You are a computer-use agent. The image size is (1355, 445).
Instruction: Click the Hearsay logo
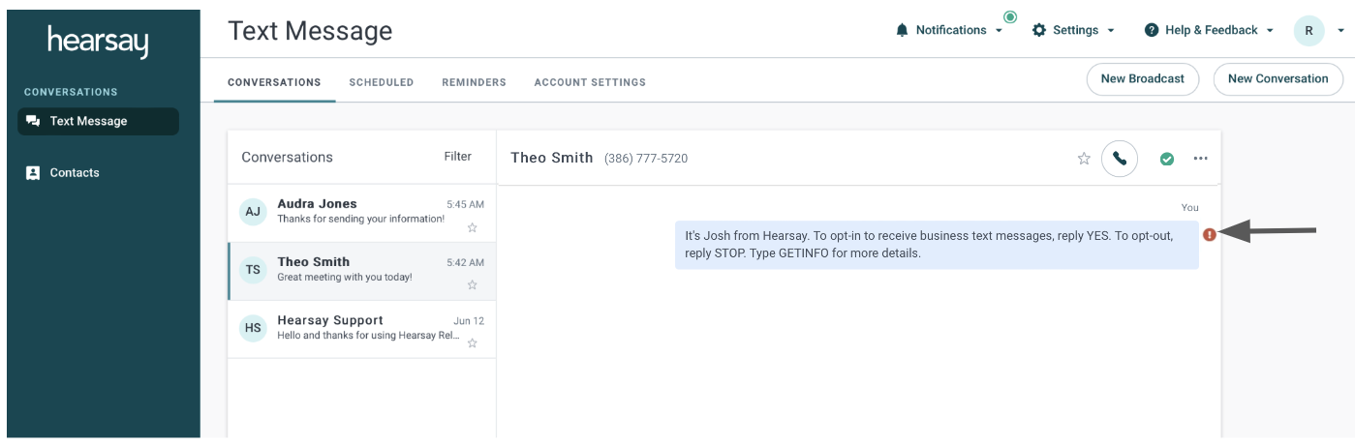(98, 41)
